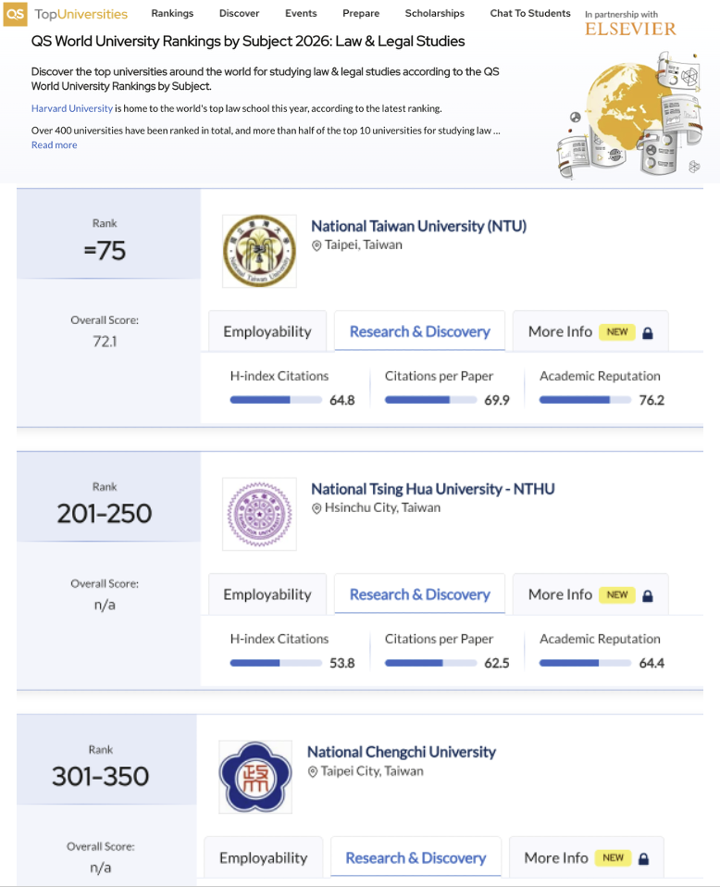Click the location pin beside Hsinchu City, Taiwan
Screen dimensions: 720x887
(x=317, y=508)
